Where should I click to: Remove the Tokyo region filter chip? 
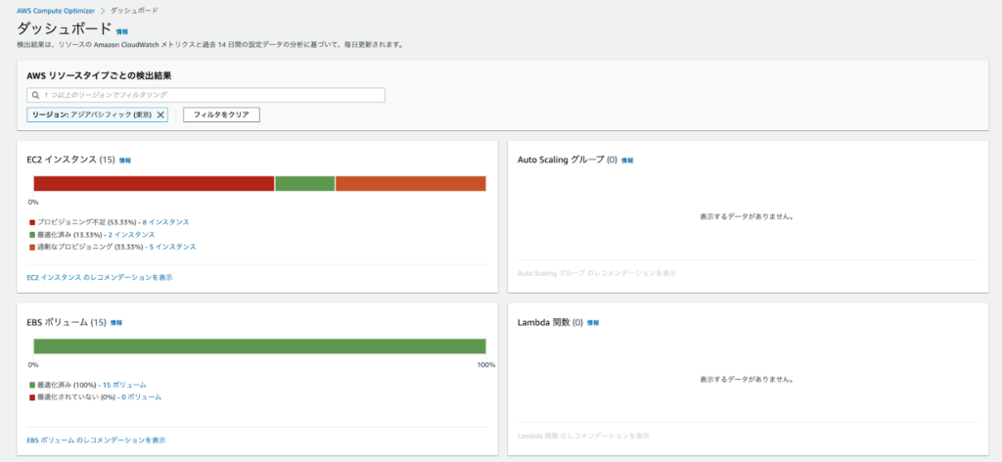click(161, 115)
